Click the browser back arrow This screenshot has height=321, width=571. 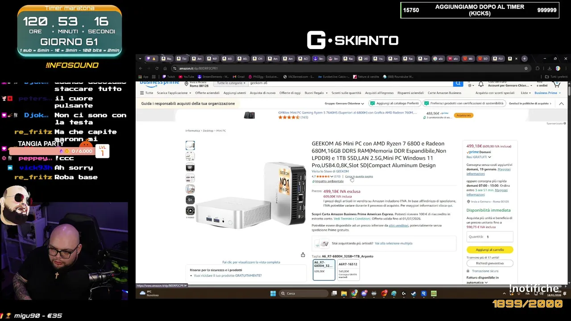(141, 68)
